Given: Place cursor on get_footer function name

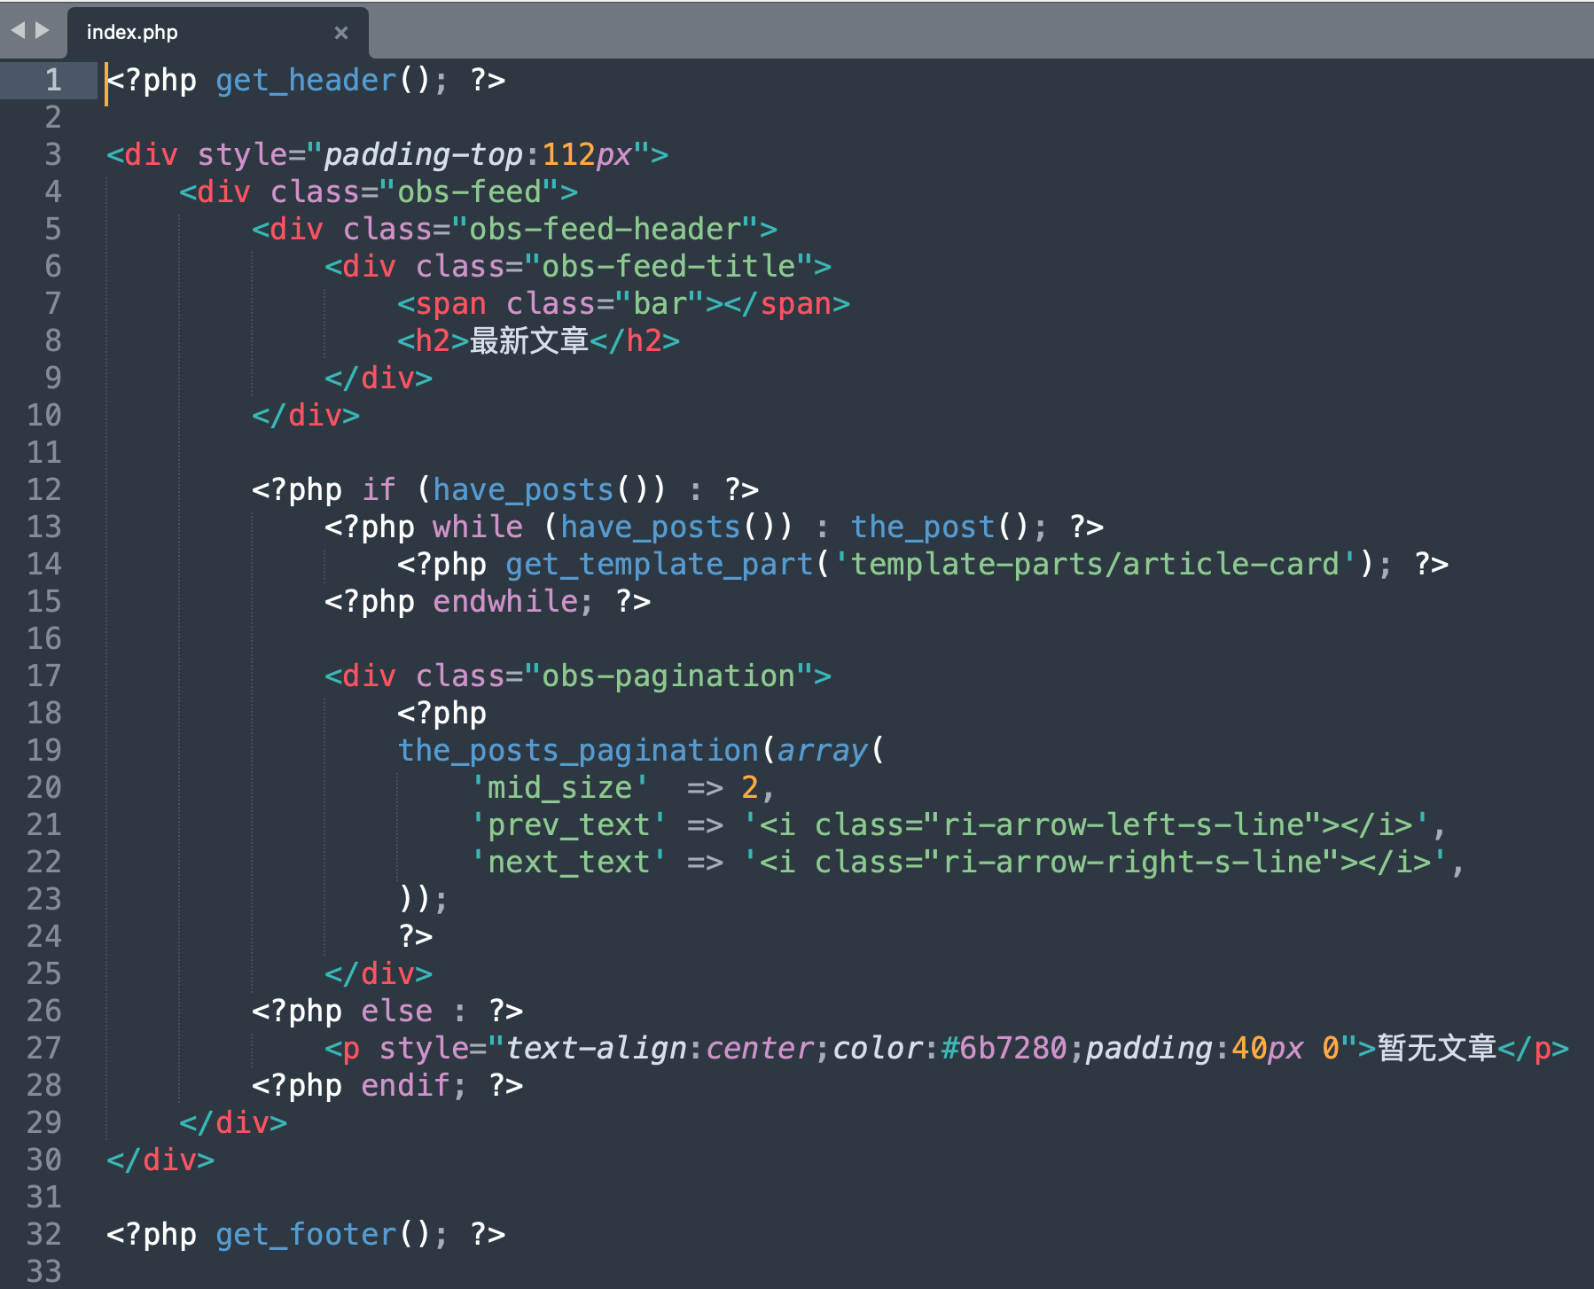Looking at the screenshot, I should point(306,1235).
